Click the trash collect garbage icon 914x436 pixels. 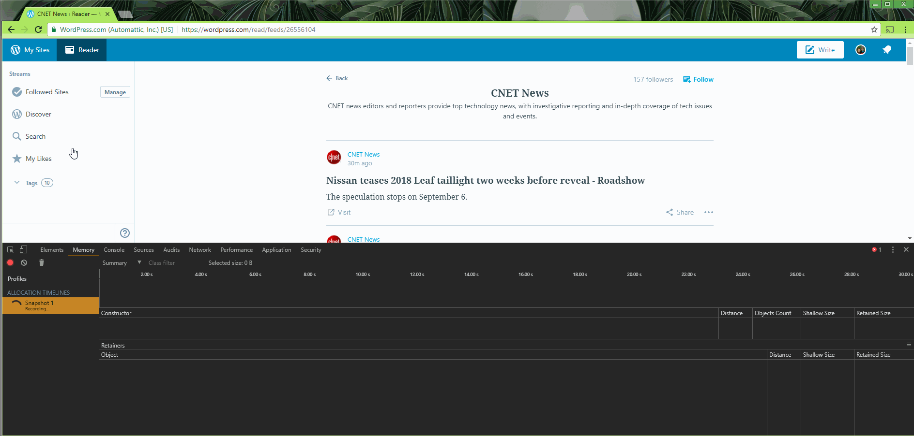[42, 262]
